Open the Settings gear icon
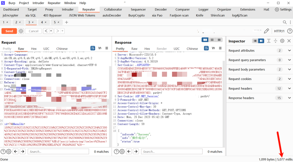This screenshot has width=293, height=162. click(x=277, y=9)
